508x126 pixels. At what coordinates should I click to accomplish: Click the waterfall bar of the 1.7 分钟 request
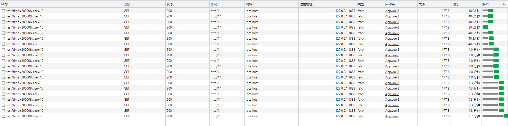pos(505,116)
